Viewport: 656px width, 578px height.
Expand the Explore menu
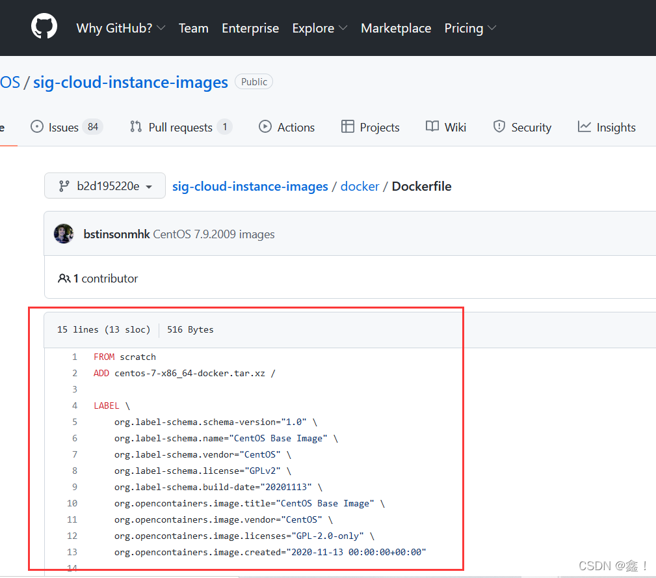tap(320, 28)
